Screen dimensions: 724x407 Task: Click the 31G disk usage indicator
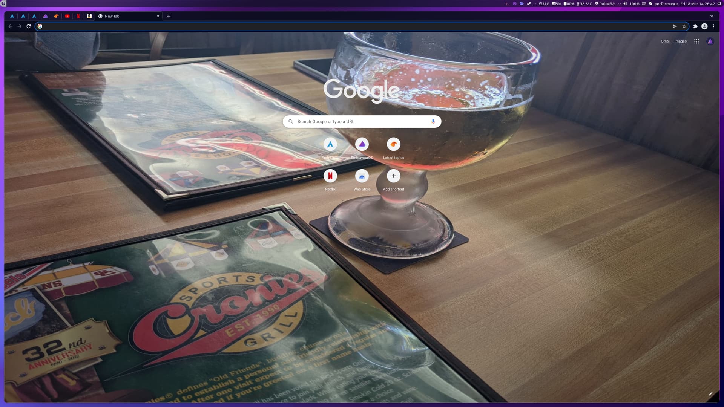click(544, 4)
